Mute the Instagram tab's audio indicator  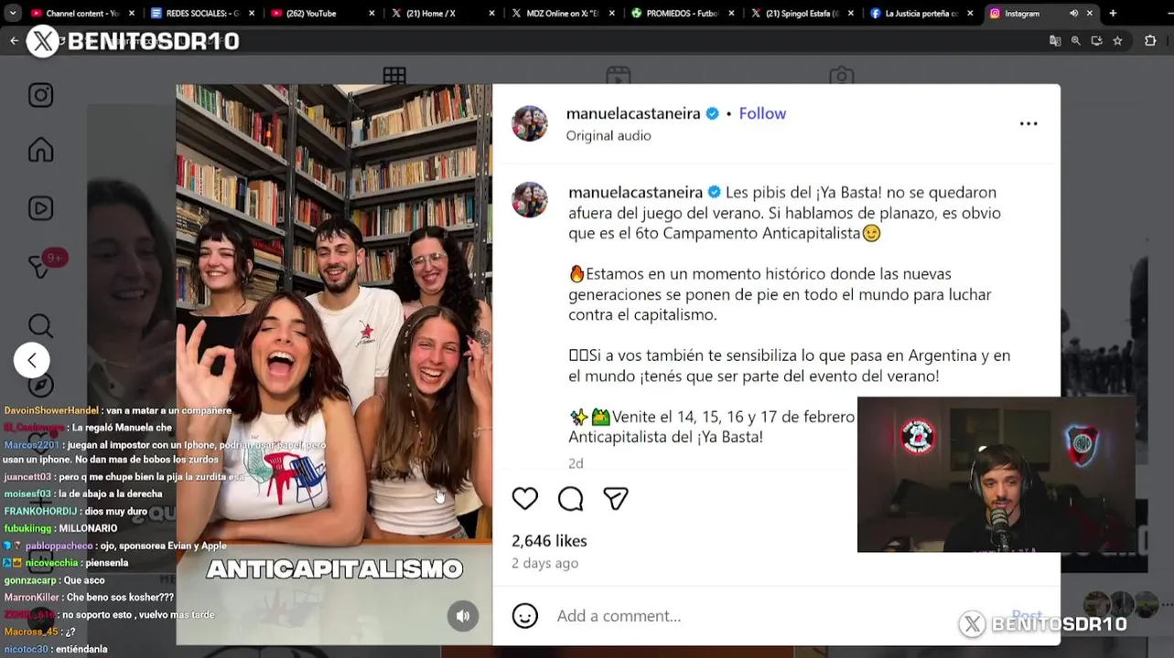(x=1073, y=14)
